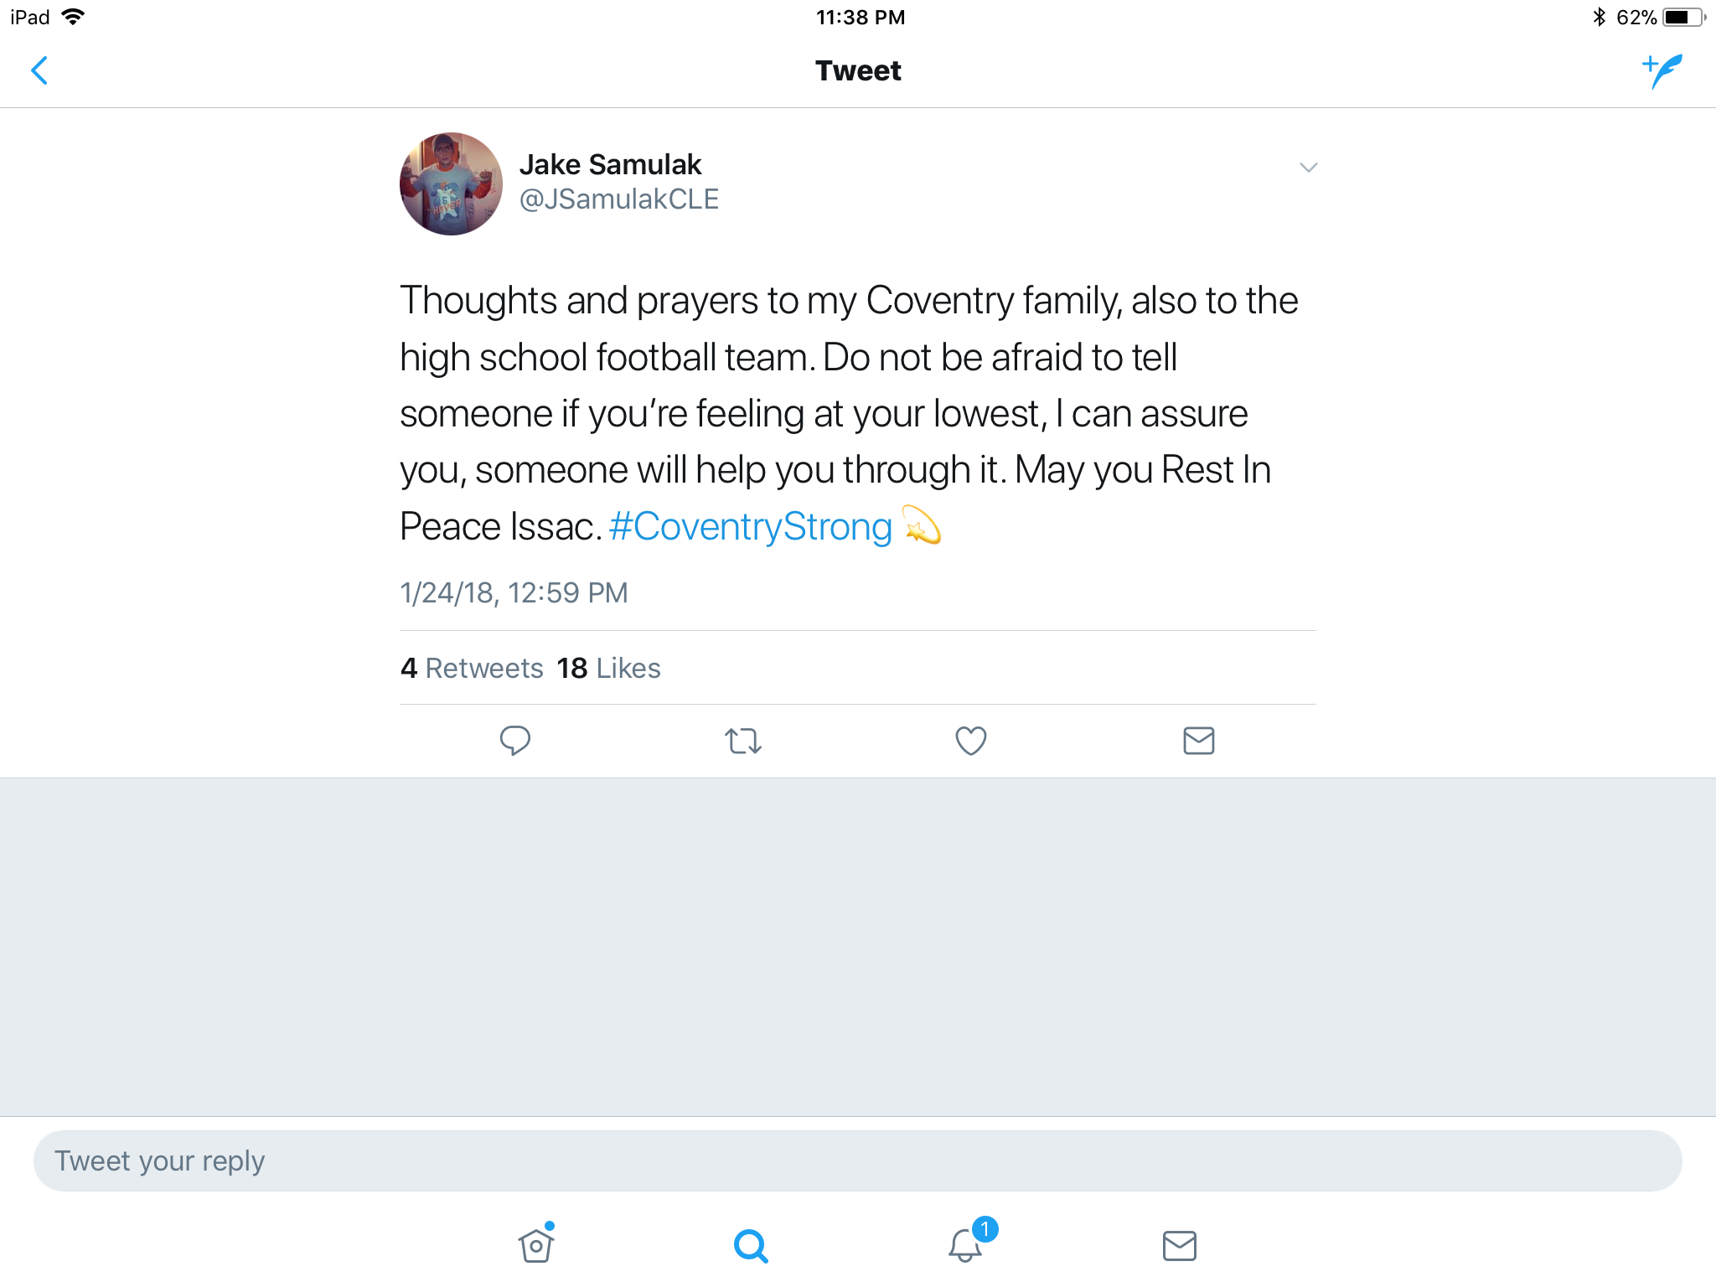Open the Messages tab in bottom bar

[1179, 1245]
